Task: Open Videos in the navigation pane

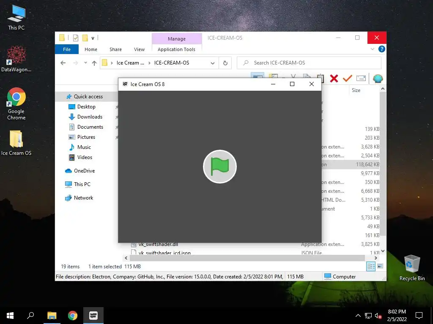Action: tap(85, 157)
